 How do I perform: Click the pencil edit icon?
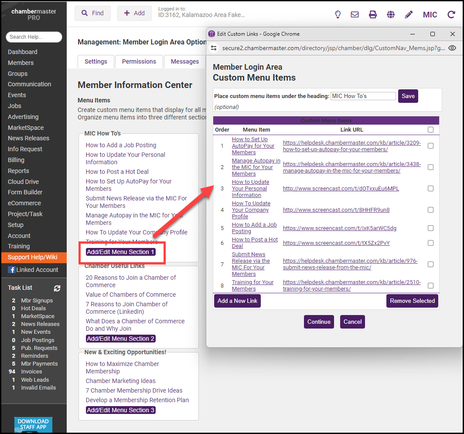[x=409, y=14]
